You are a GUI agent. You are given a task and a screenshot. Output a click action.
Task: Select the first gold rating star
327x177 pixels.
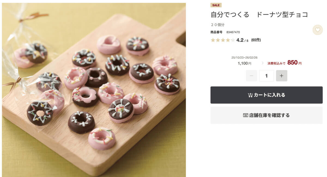(x=212, y=40)
